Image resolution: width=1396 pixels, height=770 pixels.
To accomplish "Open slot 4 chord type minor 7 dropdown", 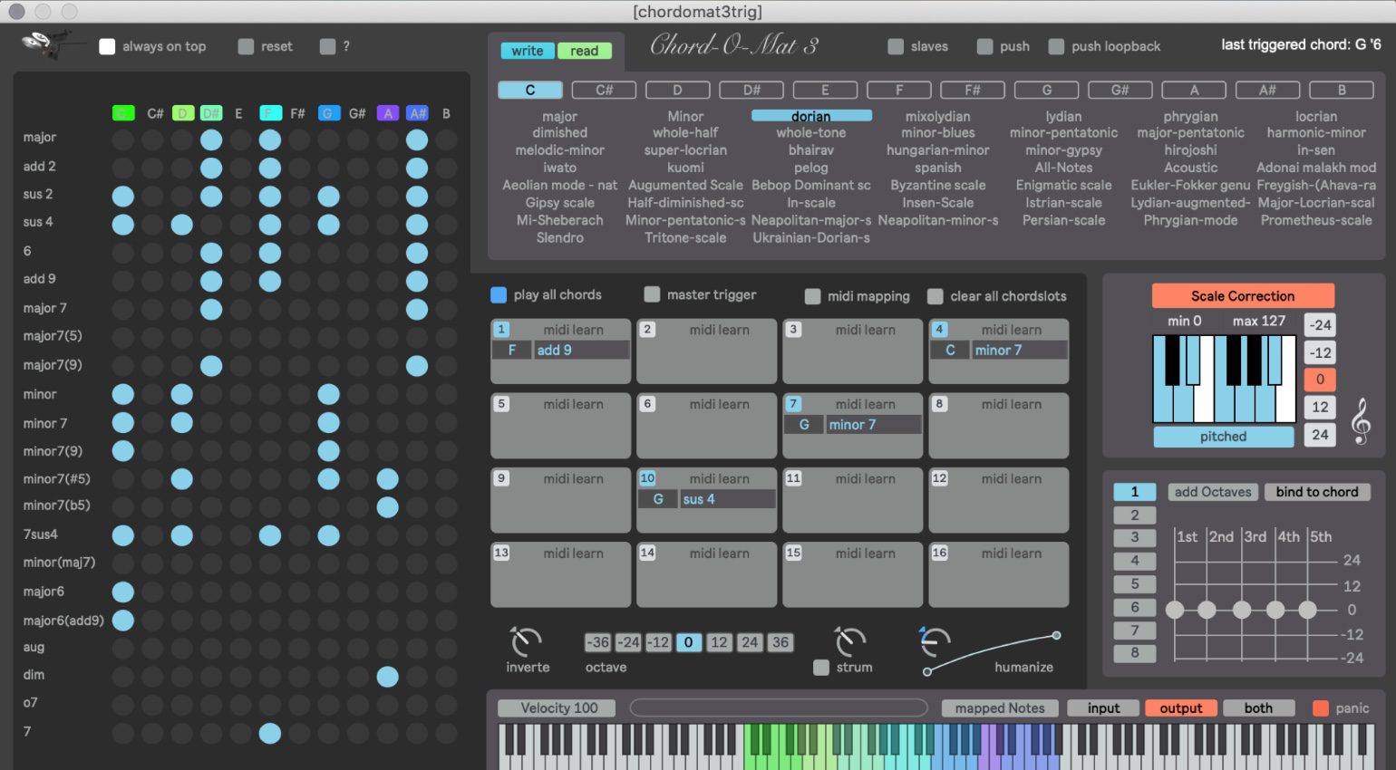I will 1019,350.
